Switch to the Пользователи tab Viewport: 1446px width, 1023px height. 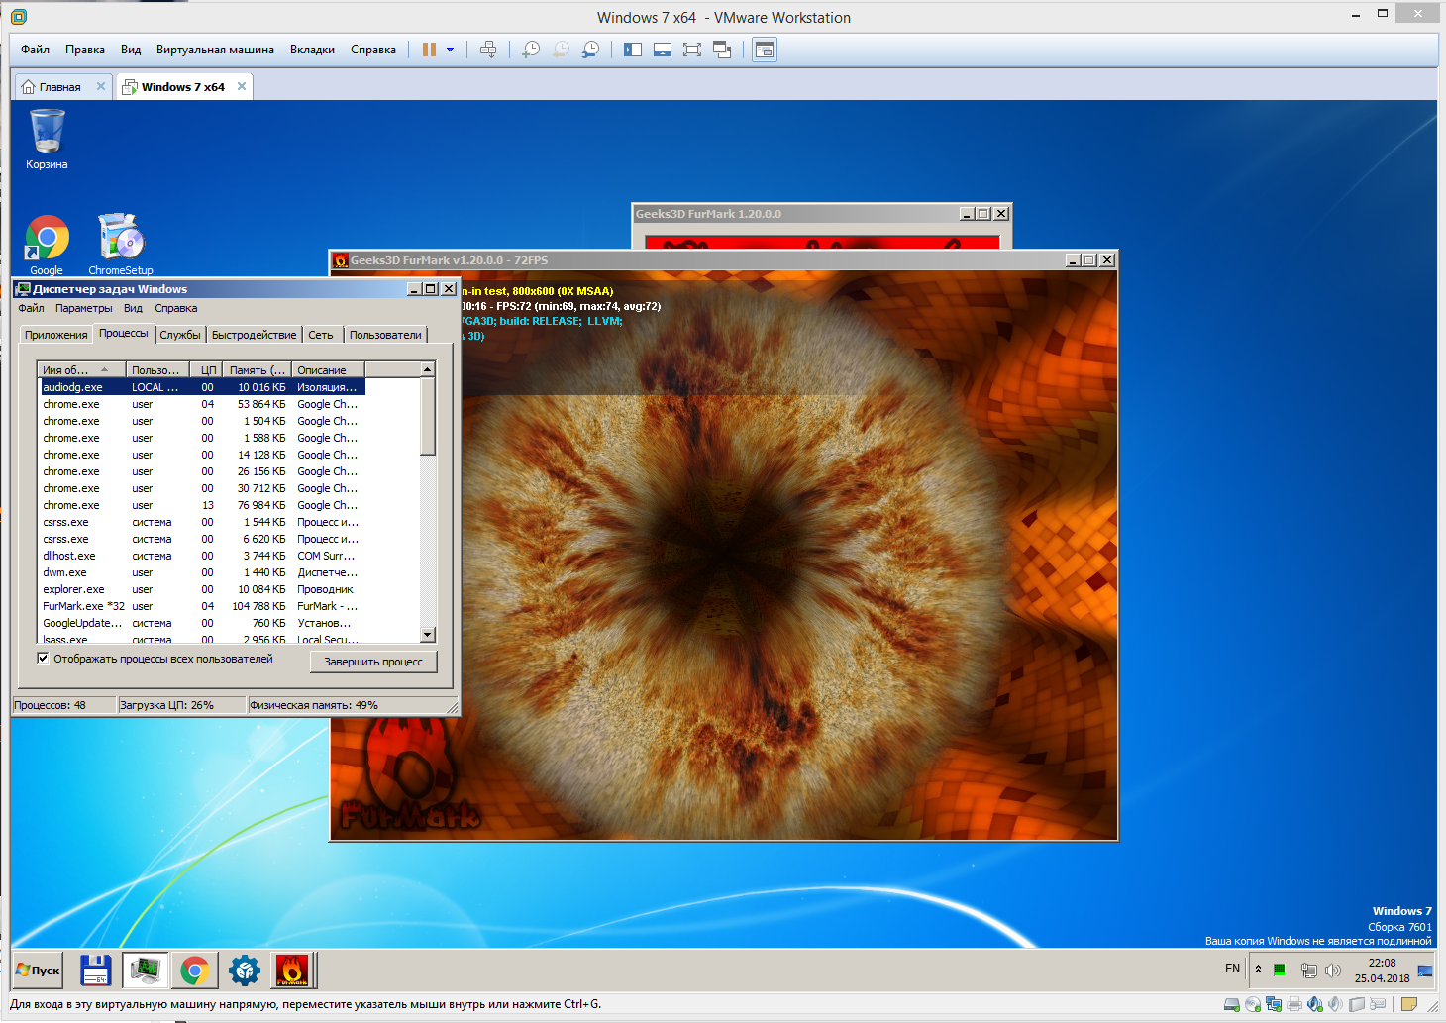click(385, 335)
